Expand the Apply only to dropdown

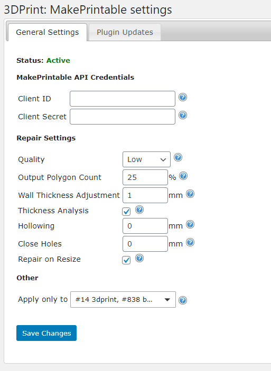coord(123,300)
